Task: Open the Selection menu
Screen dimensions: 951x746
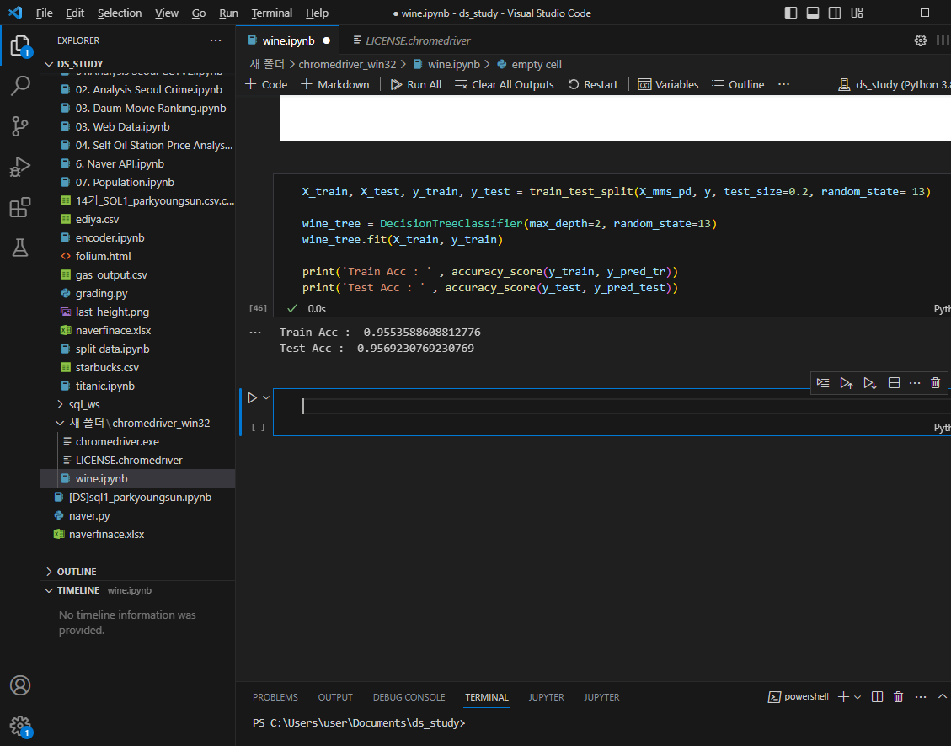Action: point(120,13)
